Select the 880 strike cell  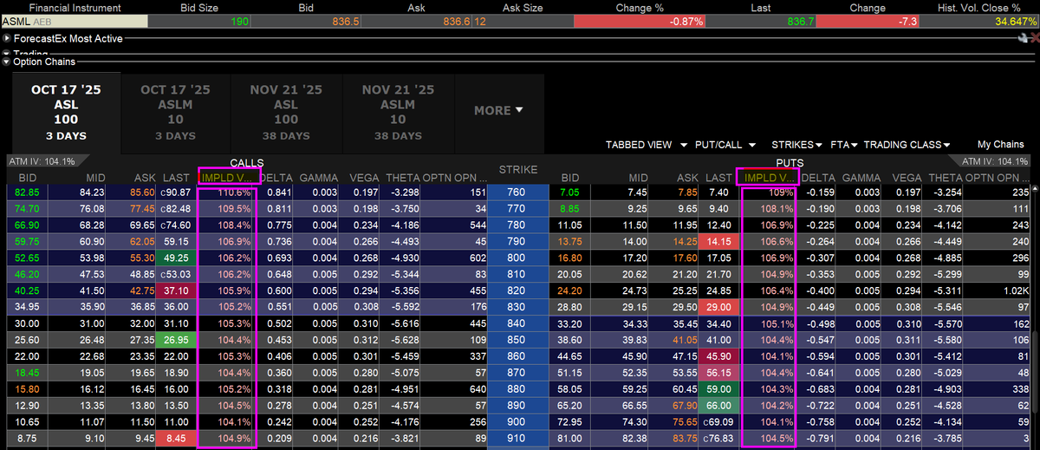(518, 389)
